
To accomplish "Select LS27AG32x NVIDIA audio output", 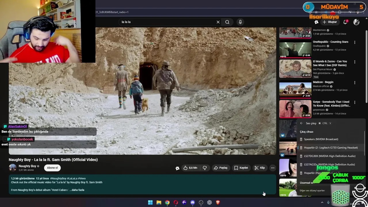I will 330,164.
